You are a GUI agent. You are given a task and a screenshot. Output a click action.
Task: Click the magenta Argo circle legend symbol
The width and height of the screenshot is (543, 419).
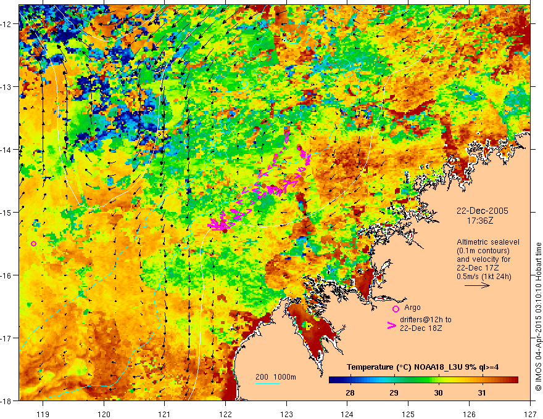point(396,309)
